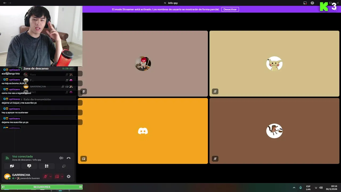Expand microphone input options chevron
Image resolution: width=341 pixels, height=192 pixels.
51,177
